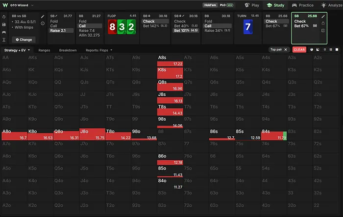
Task: Click the reset arrow icon in left sidebar
Action: click(x=4, y=17)
